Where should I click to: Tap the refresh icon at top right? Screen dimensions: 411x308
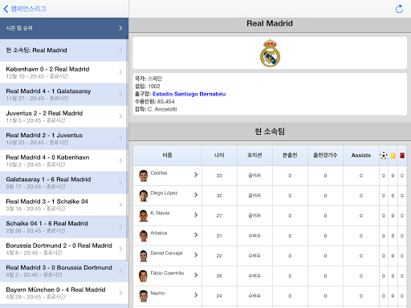click(399, 9)
